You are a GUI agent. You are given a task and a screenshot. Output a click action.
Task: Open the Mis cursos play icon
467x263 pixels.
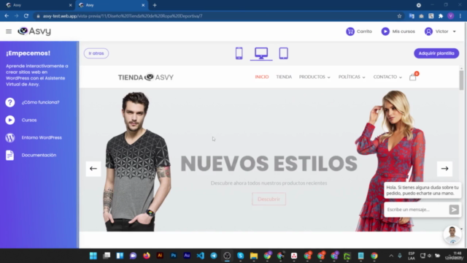[x=385, y=31]
